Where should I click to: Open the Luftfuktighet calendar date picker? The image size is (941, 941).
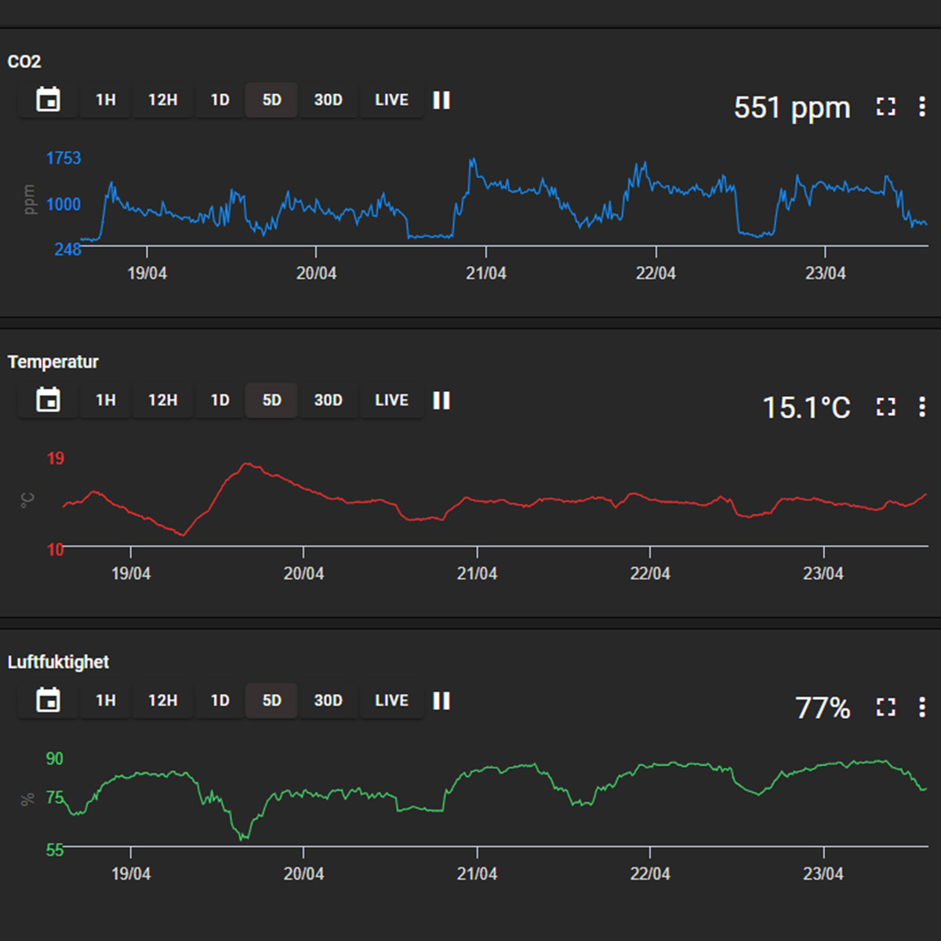pos(49,701)
